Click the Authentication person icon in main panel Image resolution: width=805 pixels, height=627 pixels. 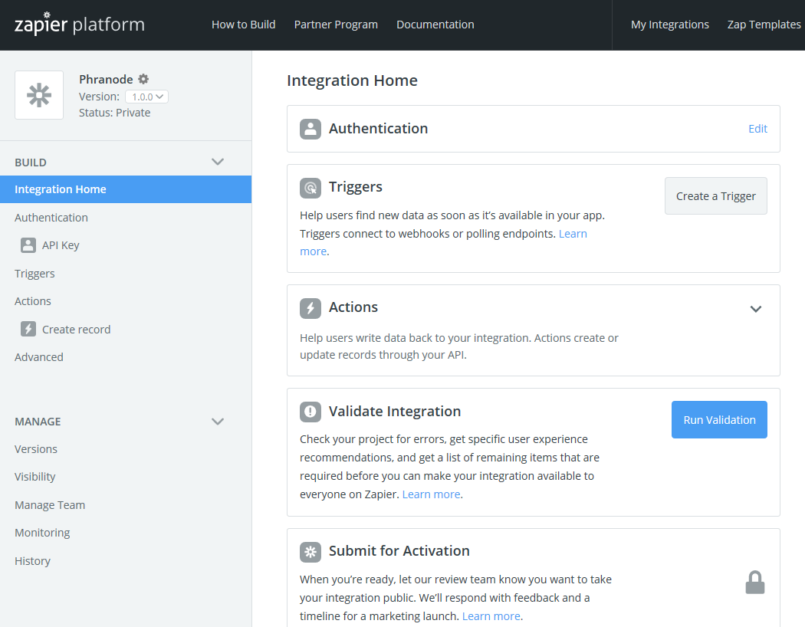[x=310, y=129]
